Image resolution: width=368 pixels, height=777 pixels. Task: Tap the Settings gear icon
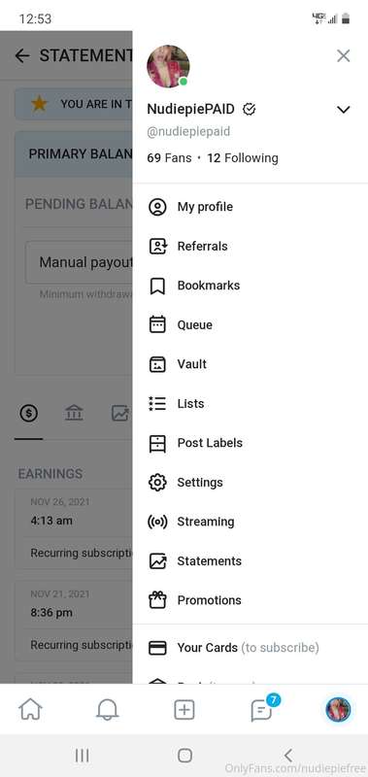tap(157, 482)
